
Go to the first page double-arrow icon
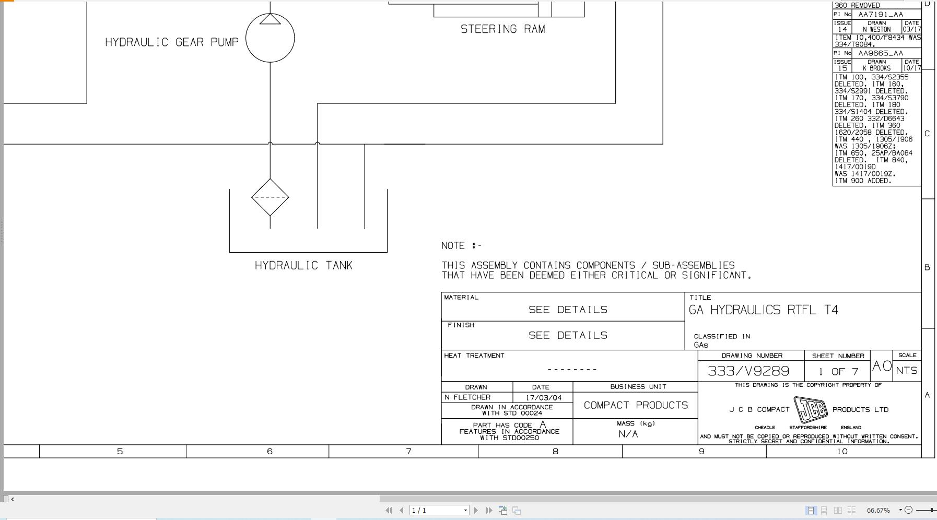pyautogui.click(x=389, y=510)
